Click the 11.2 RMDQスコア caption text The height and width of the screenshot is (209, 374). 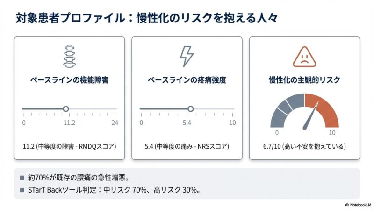[70, 146]
